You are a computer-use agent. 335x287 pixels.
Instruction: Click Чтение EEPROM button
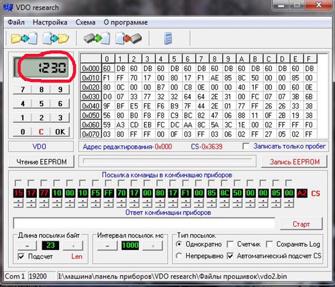click(42, 162)
